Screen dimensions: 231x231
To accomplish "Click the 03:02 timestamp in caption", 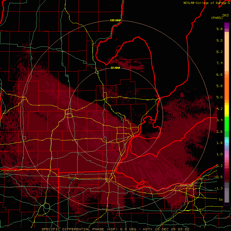I will coord(184,229).
